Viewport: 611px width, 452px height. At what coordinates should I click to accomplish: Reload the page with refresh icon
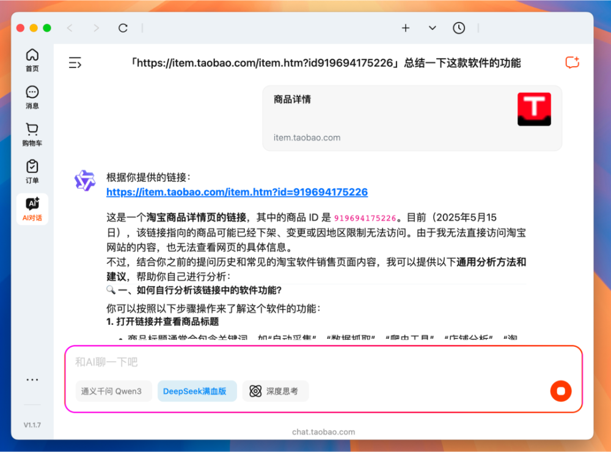[x=123, y=28]
